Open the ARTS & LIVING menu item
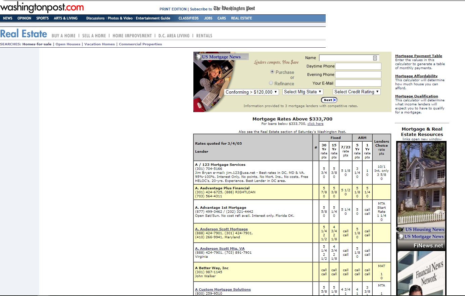The height and width of the screenshot is (296, 465). 65,18
